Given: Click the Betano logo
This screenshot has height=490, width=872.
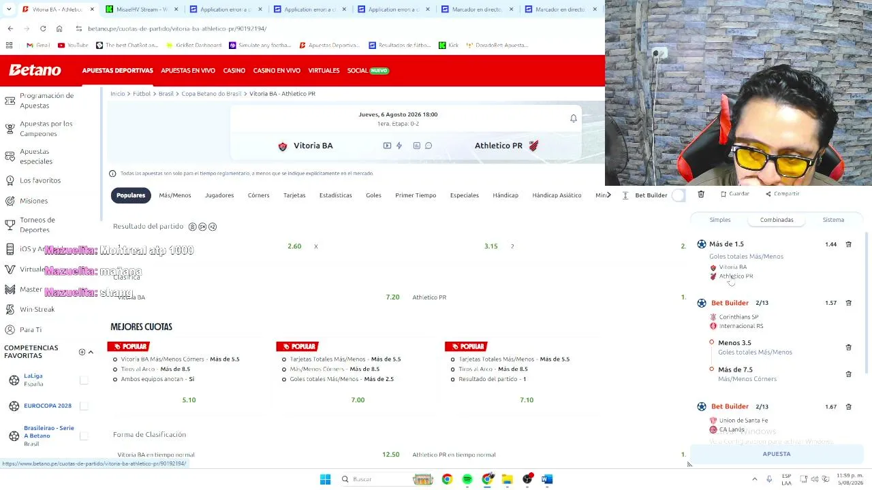Looking at the screenshot, I should [x=35, y=70].
